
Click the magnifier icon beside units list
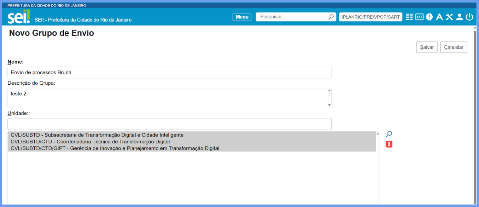point(389,134)
